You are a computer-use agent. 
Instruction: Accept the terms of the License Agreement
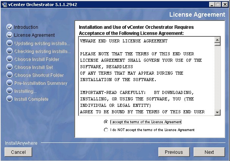(106, 122)
